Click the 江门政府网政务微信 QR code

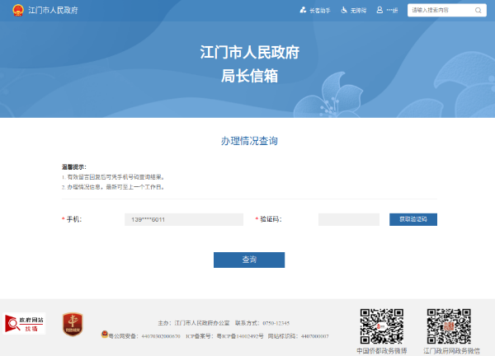pos(449,326)
